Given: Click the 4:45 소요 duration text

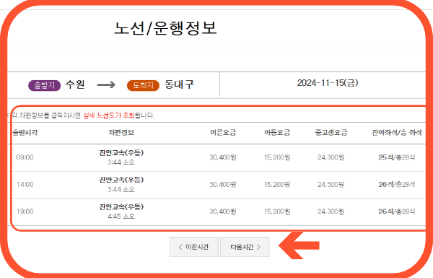Looking at the screenshot, I should pos(121,216).
